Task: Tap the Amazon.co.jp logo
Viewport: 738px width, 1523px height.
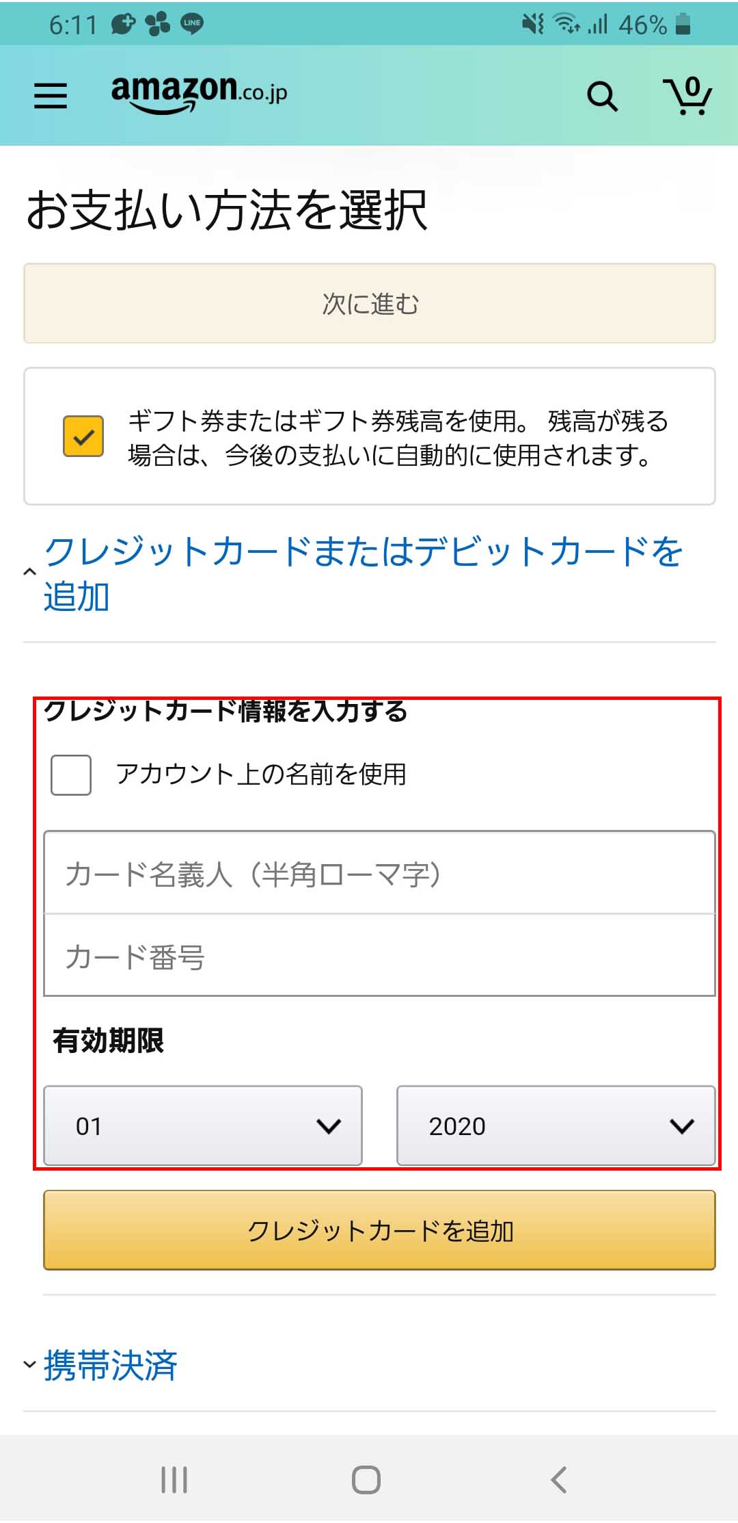Action: 199,93
